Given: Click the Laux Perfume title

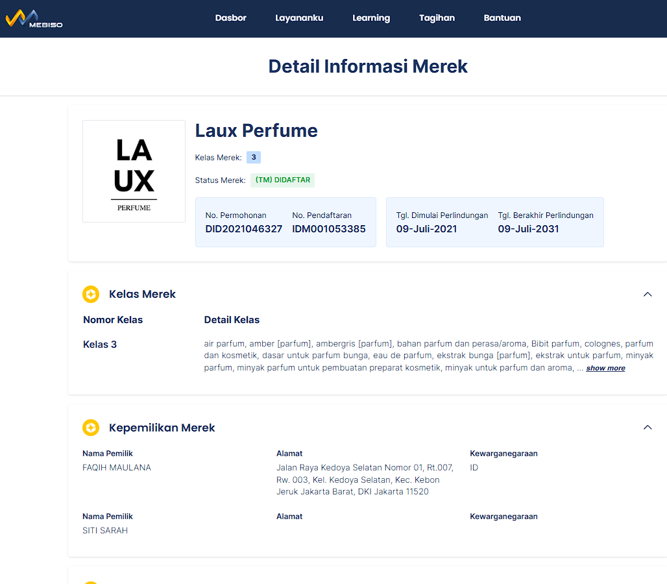Looking at the screenshot, I should [x=256, y=130].
